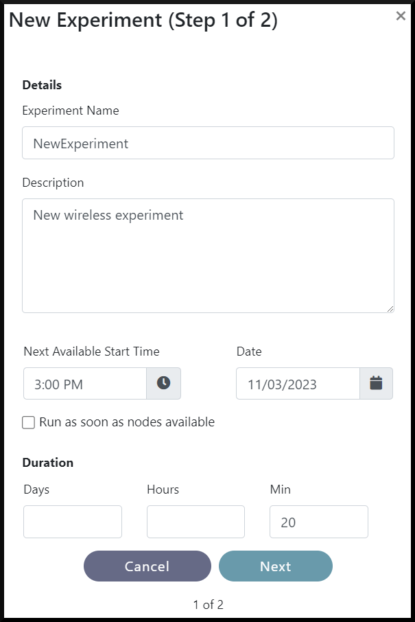Click the Duration section heading
Viewport: 415px width, 622px height.
coord(48,463)
